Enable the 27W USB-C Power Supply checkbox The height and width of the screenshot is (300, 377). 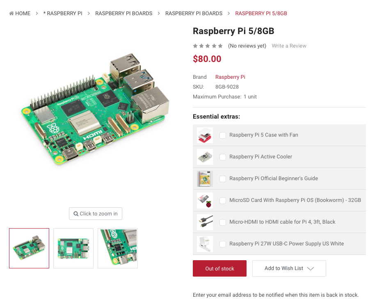click(x=223, y=244)
